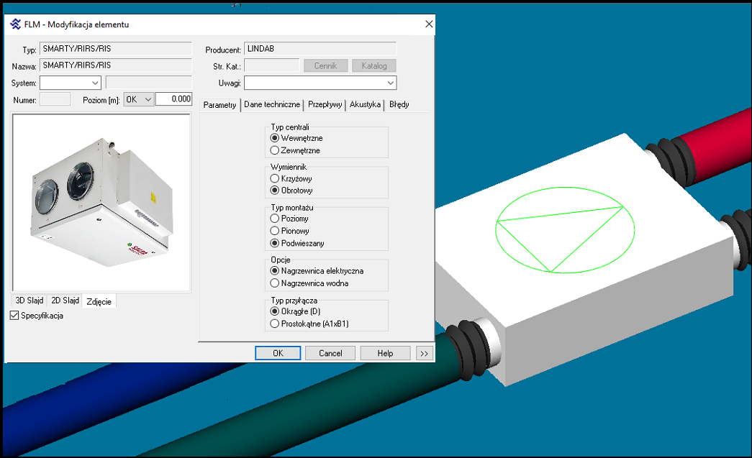
Task: Click the expand arrows button next to Help
Action: [424, 353]
